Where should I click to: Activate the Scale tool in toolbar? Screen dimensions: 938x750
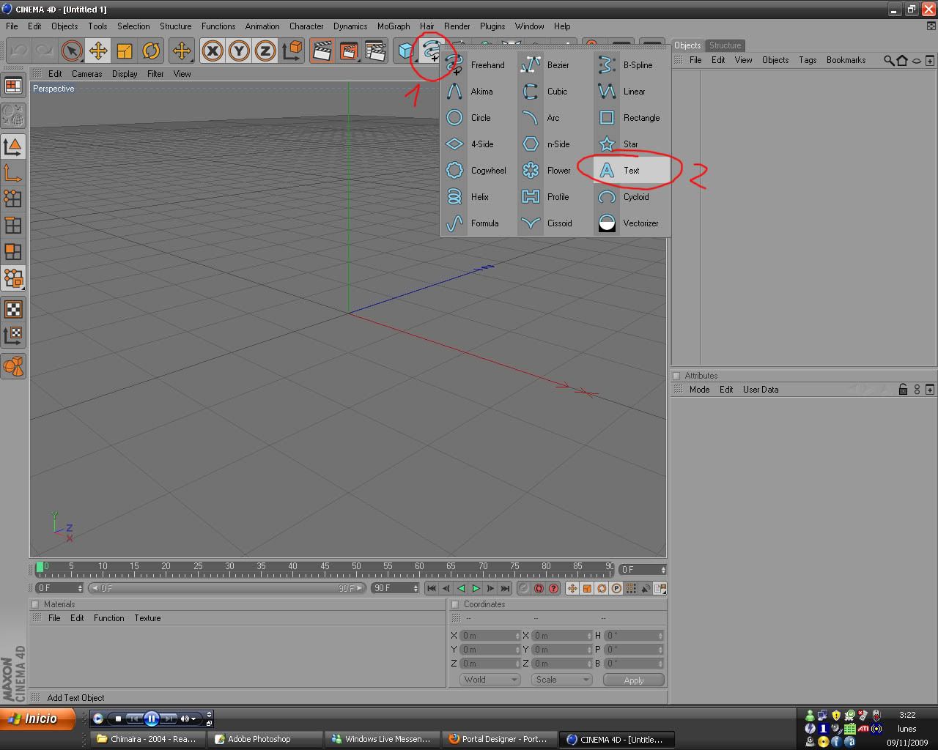tap(125, 51)
